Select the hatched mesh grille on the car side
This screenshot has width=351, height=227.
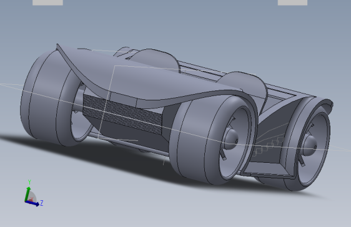point(122,114)
